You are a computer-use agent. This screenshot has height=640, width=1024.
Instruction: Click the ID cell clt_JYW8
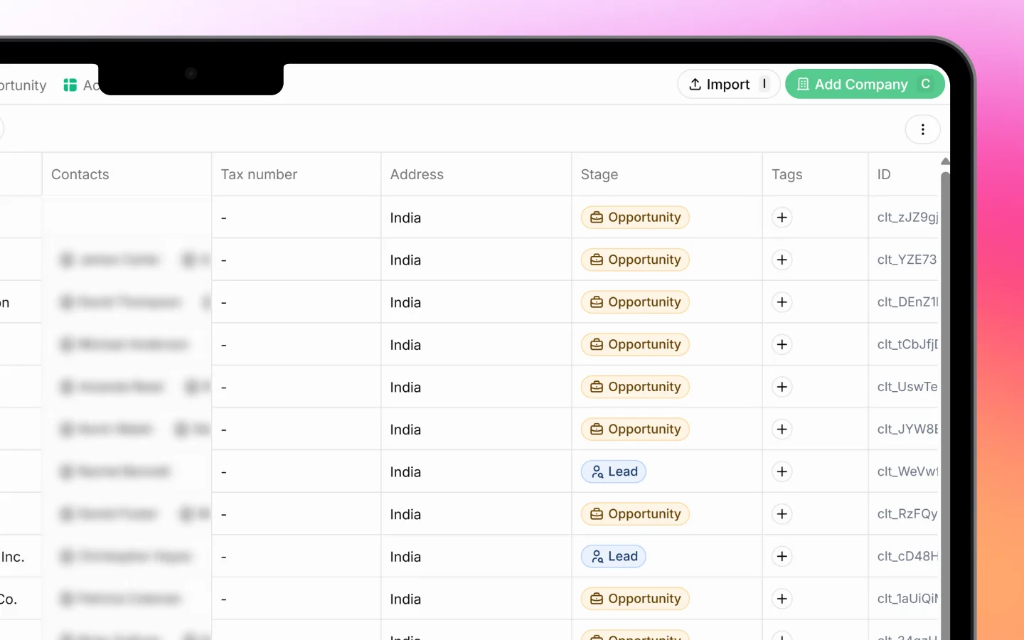907,430
